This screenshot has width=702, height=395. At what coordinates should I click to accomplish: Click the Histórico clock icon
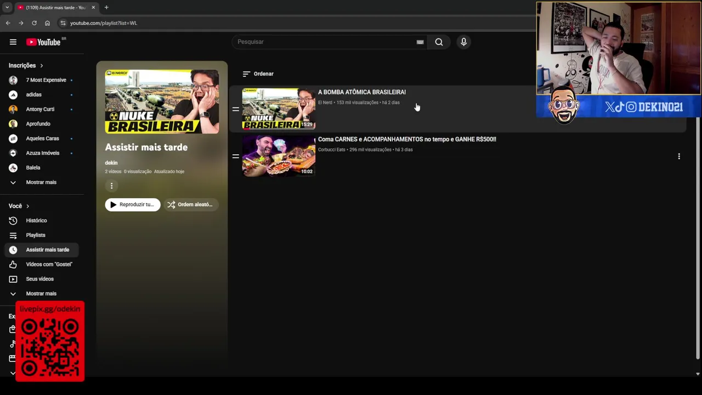[13, 221]
